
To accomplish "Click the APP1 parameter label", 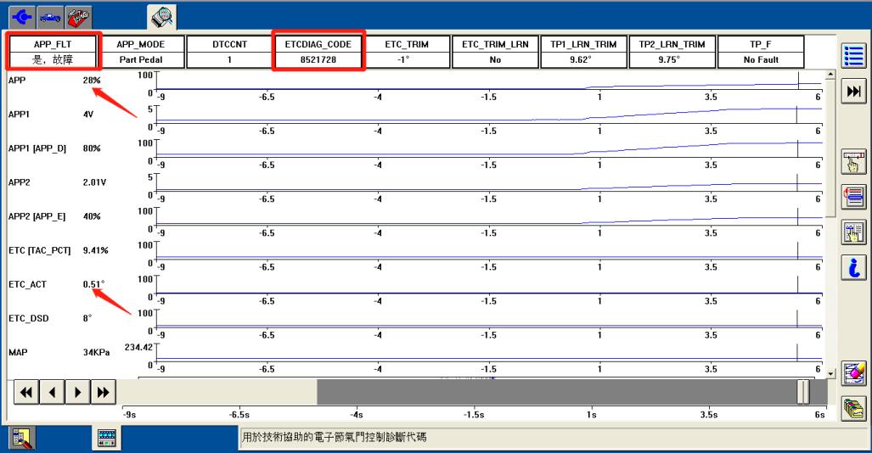I will 19,114.
